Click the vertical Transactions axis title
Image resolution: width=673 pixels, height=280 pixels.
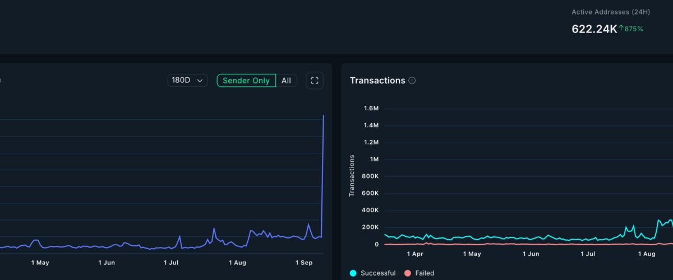[x=352, y=175]
